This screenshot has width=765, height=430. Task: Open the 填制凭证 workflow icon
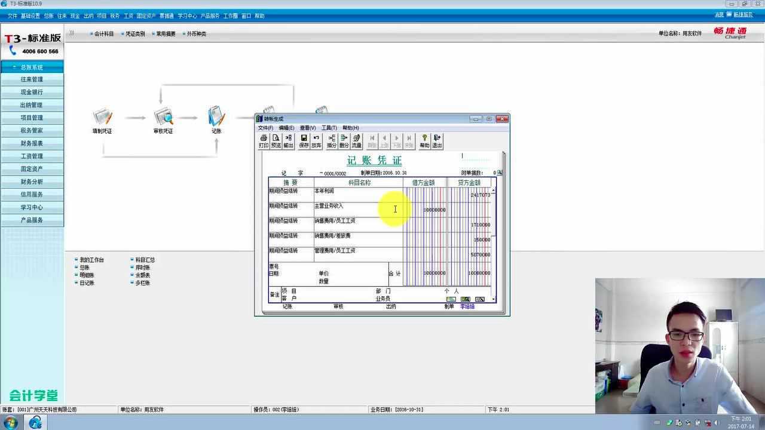(102, 119)
